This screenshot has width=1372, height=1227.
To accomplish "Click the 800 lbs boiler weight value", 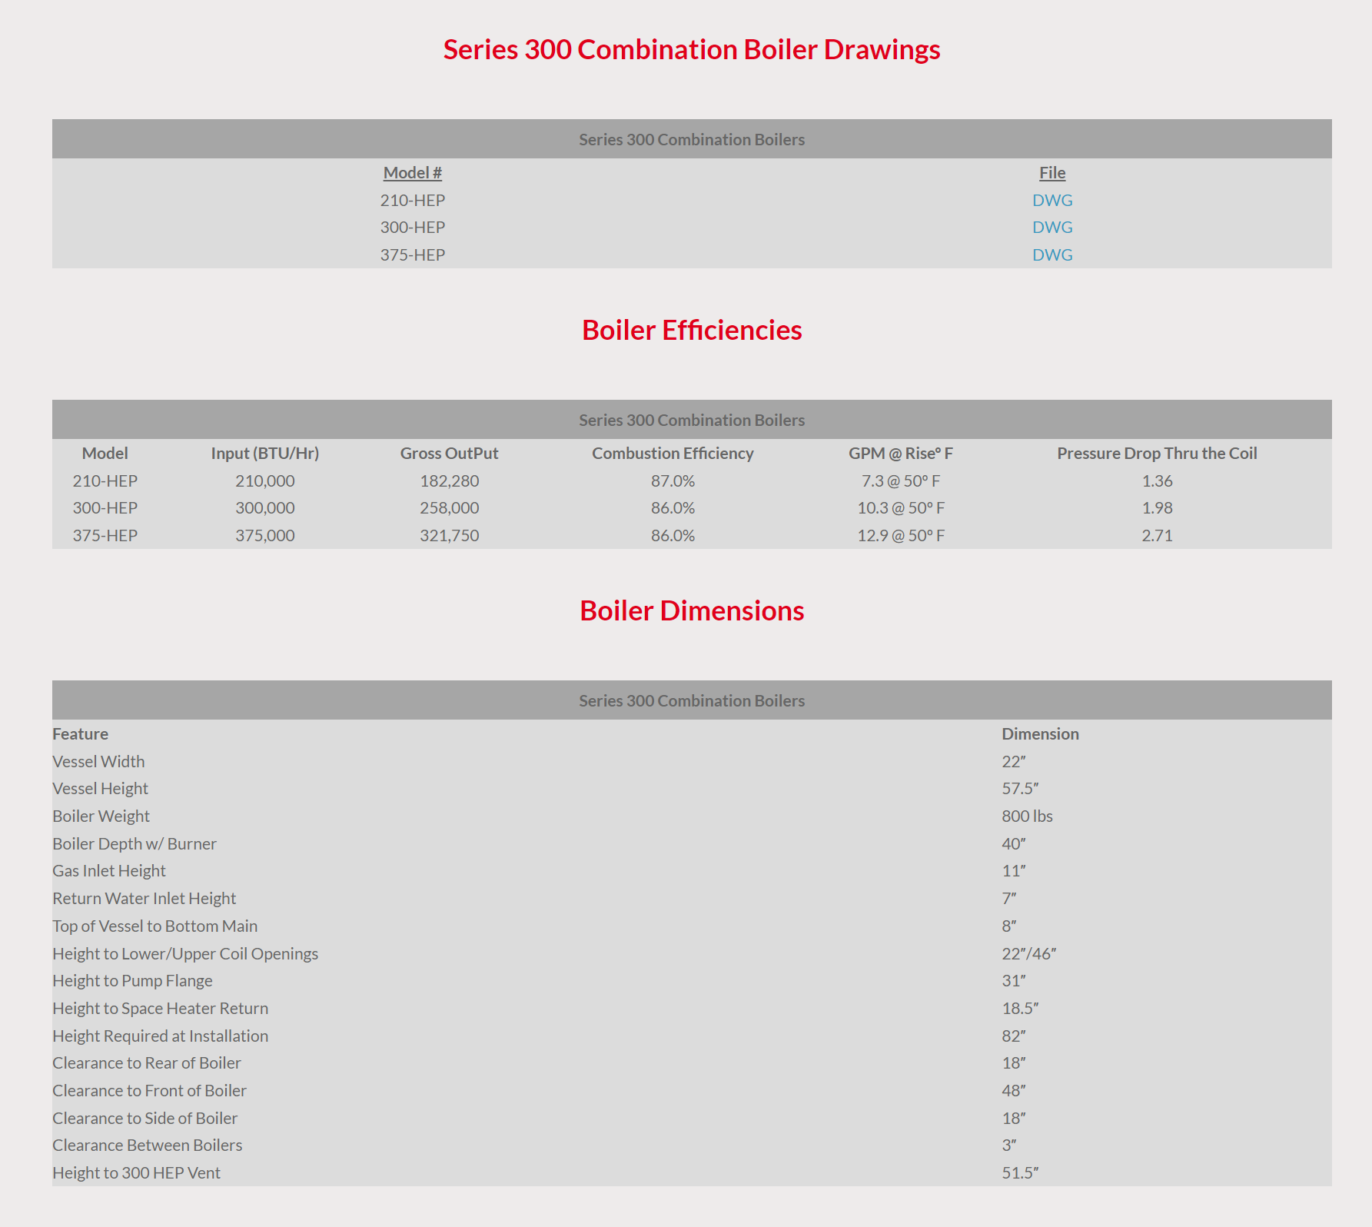I will pos(1027,816).
